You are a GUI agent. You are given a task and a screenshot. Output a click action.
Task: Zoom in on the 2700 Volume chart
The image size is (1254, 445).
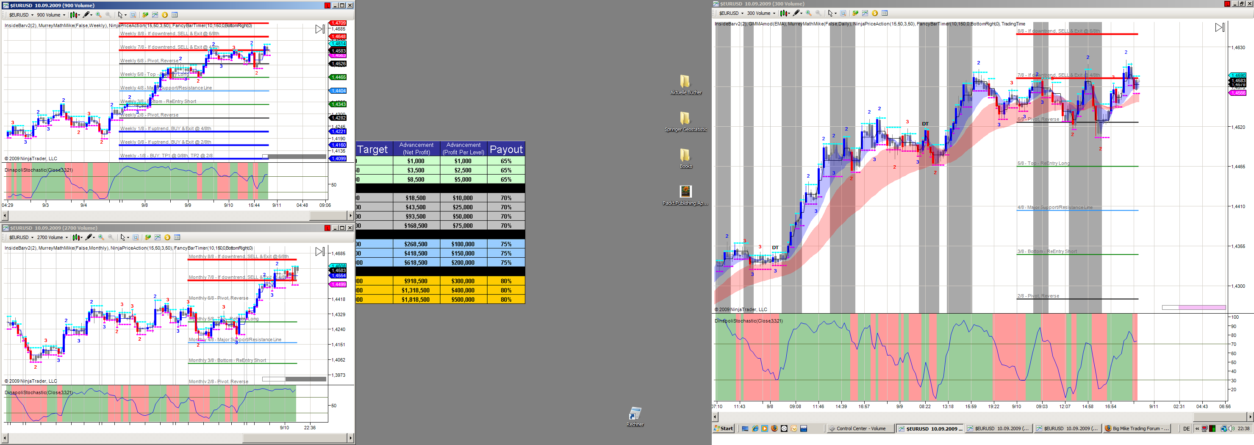pyautogui.click(x=101, y=238)
